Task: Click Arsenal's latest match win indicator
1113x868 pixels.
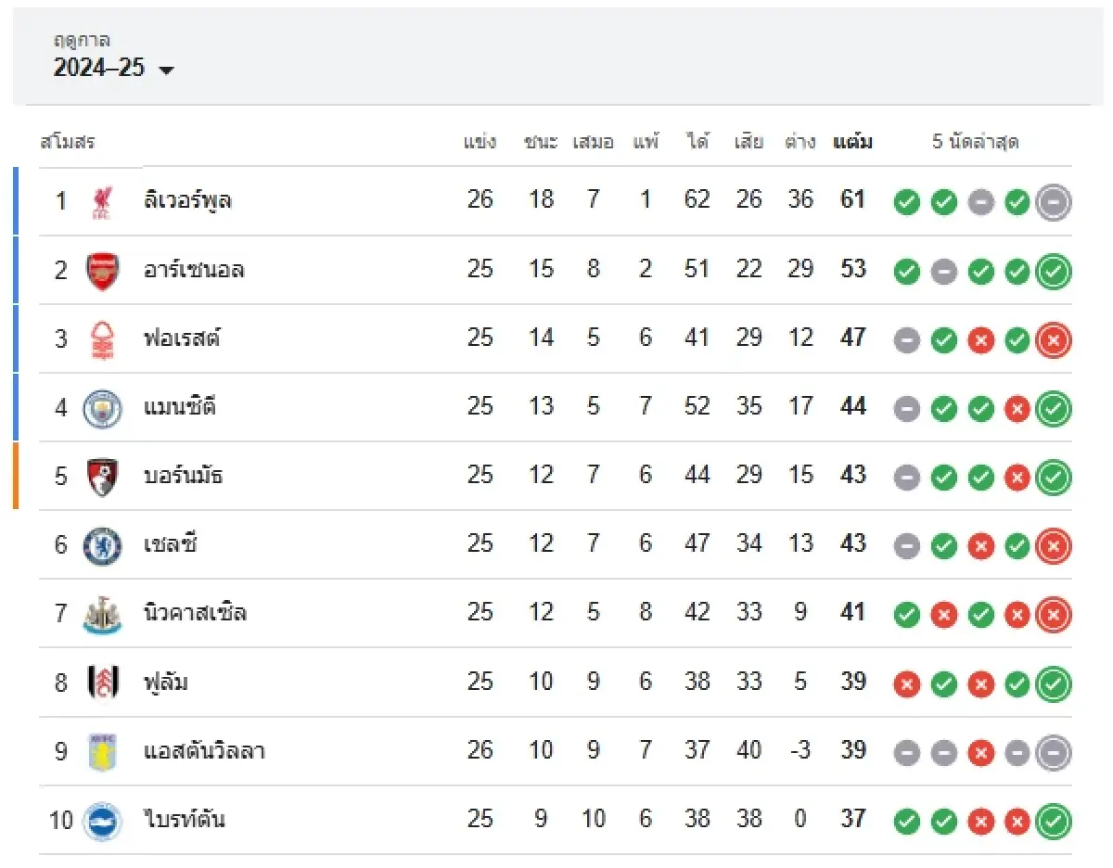Action: coord(1054,271)
